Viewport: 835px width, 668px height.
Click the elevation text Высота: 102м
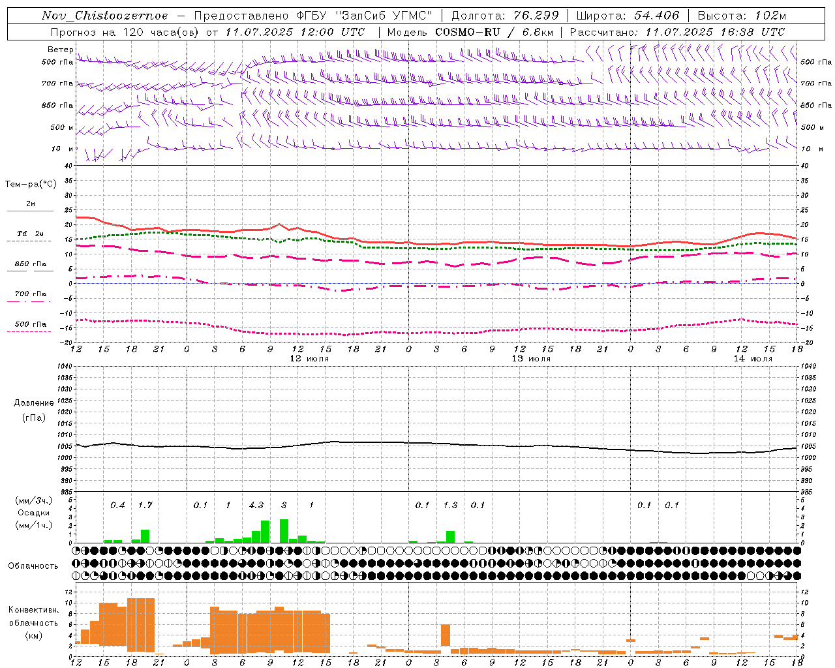coord(742,16)
